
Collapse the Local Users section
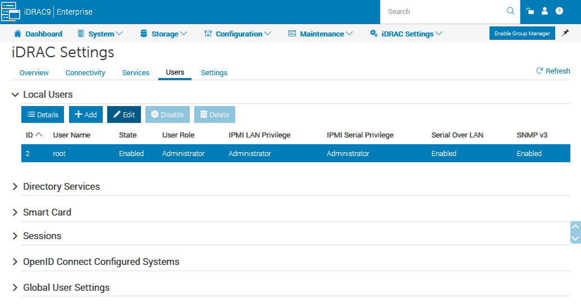click(x=16, y=95)
